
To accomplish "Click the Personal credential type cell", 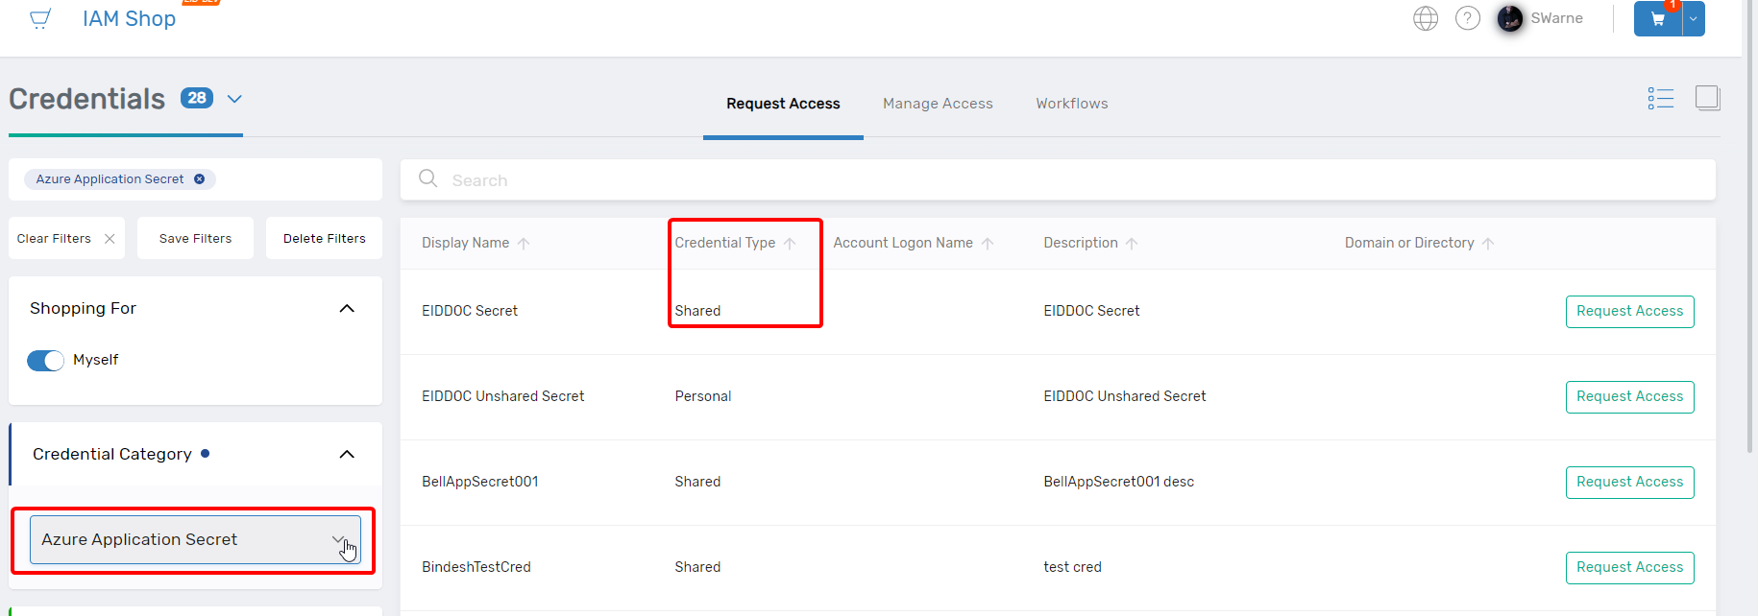I will coord(703,396).
